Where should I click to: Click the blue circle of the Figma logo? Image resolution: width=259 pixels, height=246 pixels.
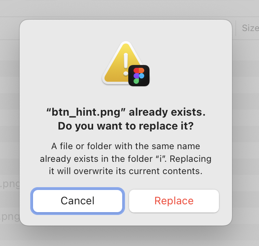pos(141,76)
